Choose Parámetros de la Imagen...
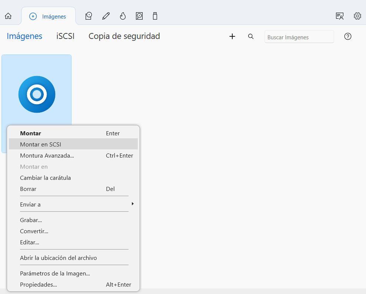366x294 pixels. coord(73,274)
